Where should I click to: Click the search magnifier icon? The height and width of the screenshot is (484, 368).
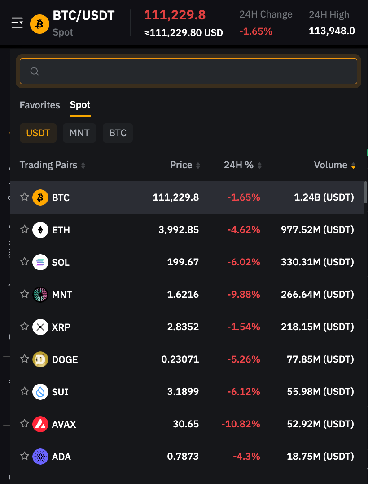(35, 71)
